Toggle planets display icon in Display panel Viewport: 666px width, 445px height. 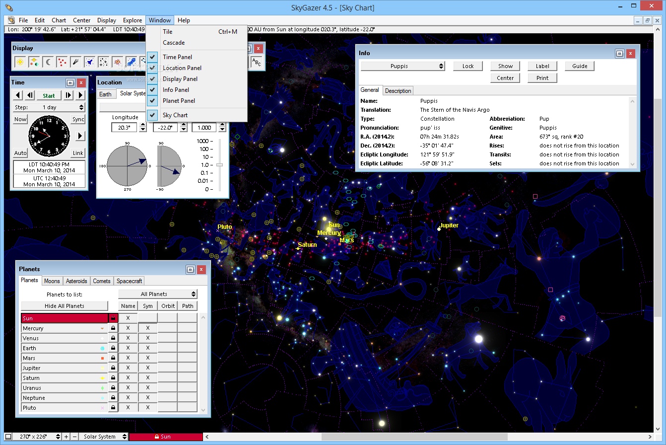(34, 62)
